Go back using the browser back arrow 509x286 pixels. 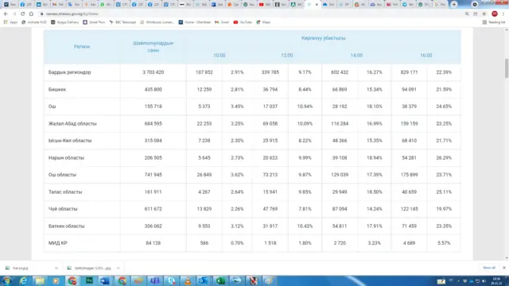click(x=6, y=14)
